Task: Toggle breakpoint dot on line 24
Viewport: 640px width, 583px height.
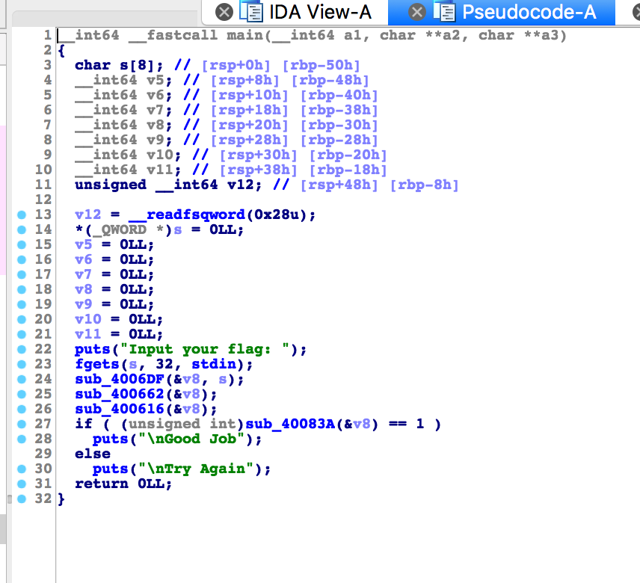Action: coord(22,379)
